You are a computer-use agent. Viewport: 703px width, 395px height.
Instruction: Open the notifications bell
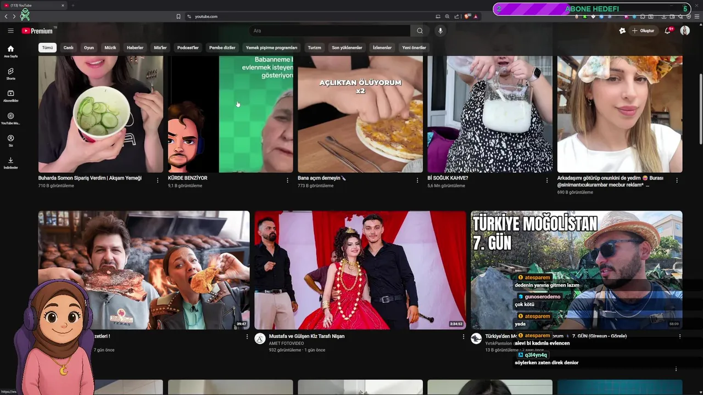point(668,31)
